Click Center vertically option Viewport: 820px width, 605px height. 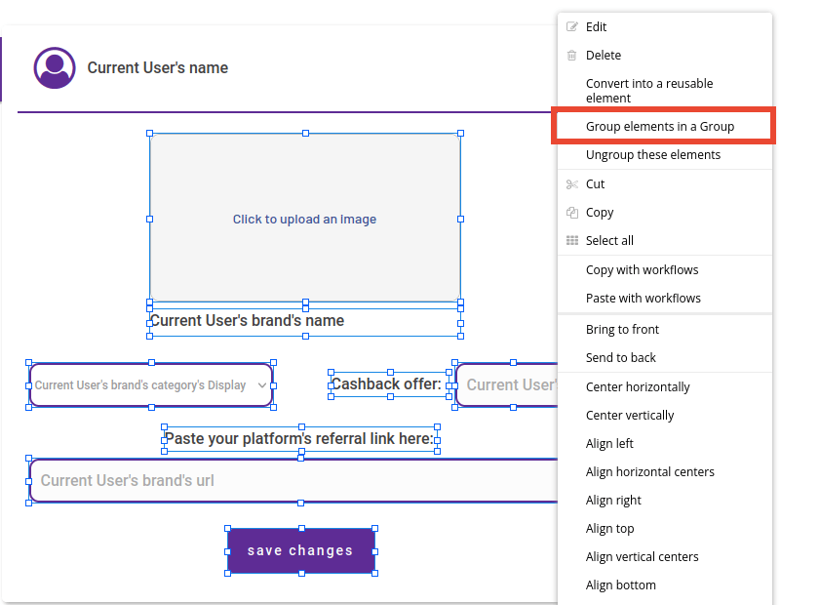632,415
